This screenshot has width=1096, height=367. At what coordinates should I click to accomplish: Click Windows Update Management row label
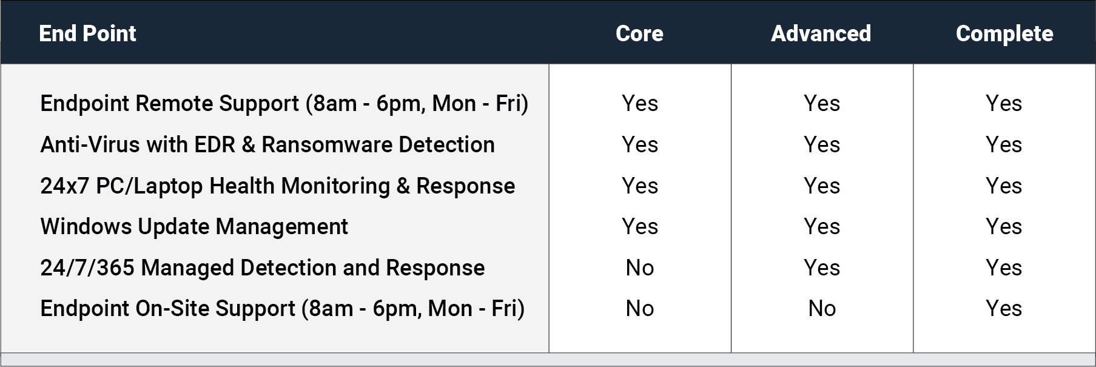(x=194, y=227)
